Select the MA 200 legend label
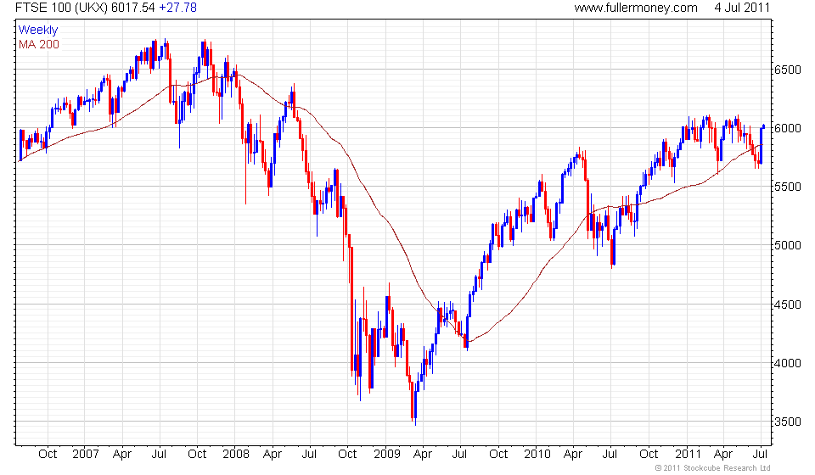815x475 pixels. tap(39, 45)
